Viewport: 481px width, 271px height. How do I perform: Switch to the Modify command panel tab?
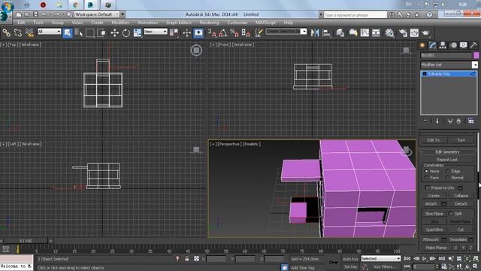tap(433, 45)
